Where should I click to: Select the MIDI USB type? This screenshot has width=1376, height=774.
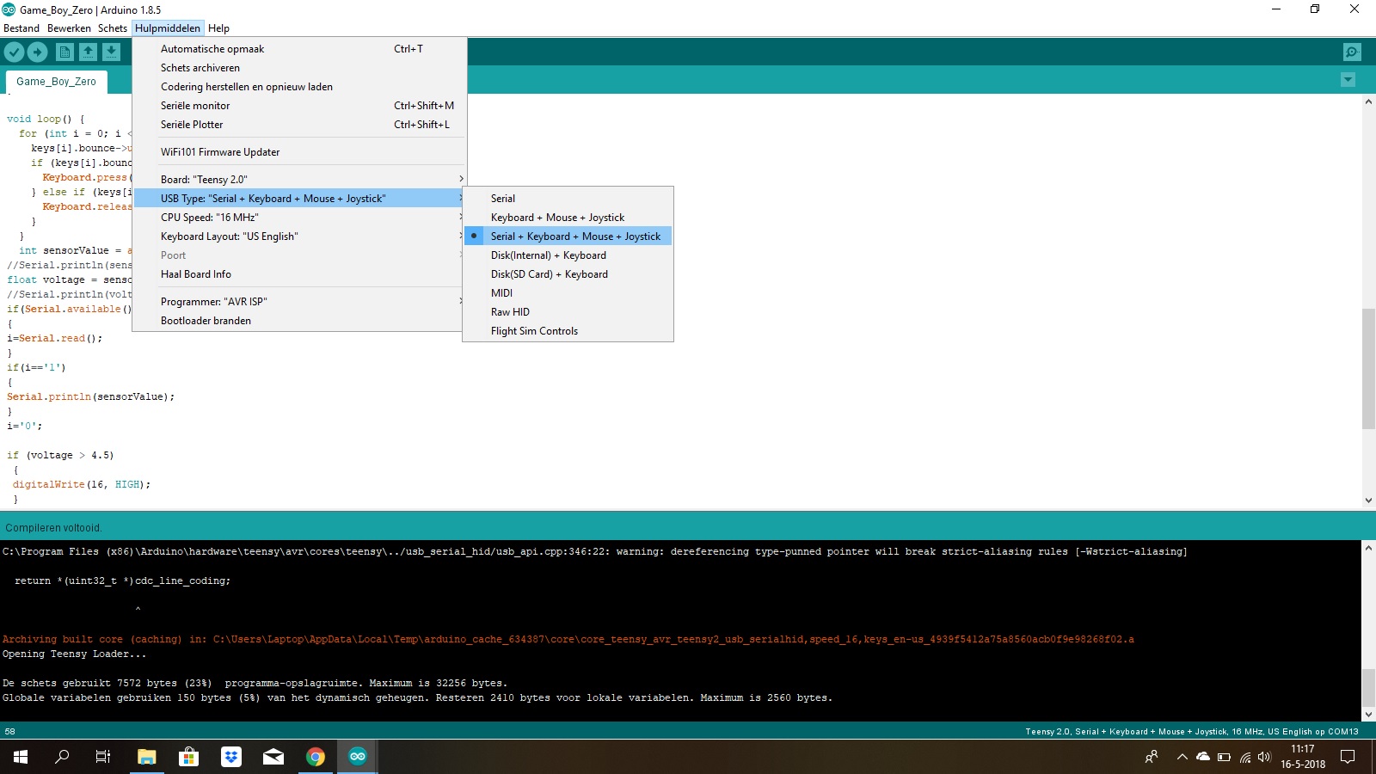(x=568, y=293)
